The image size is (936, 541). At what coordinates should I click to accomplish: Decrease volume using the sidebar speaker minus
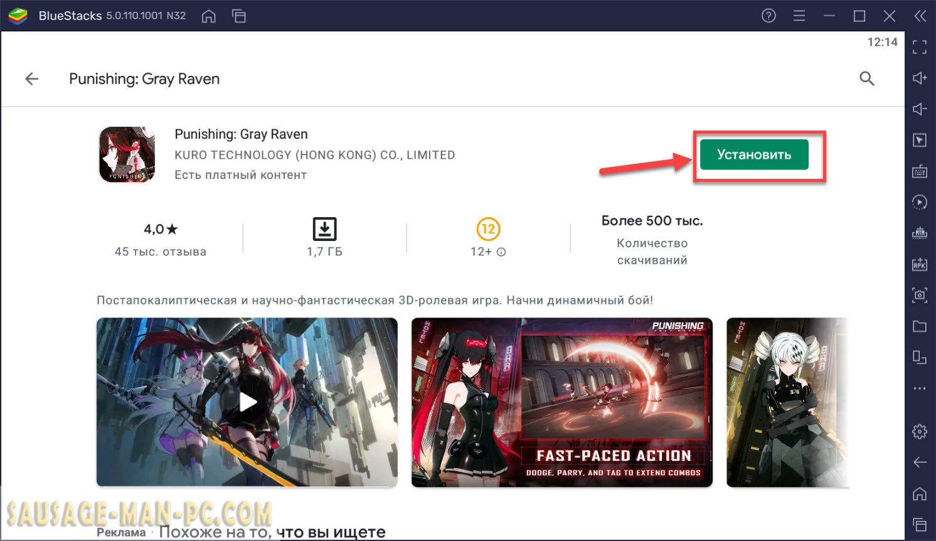pyautogui.click(x=920, y=109)
